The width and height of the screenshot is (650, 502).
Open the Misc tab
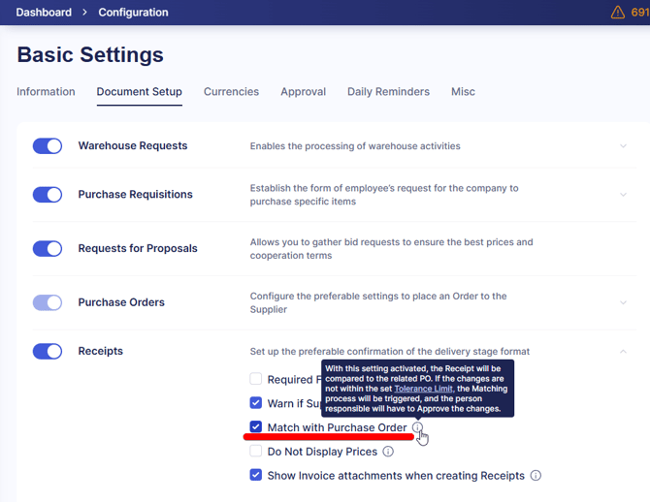(463, 91)
